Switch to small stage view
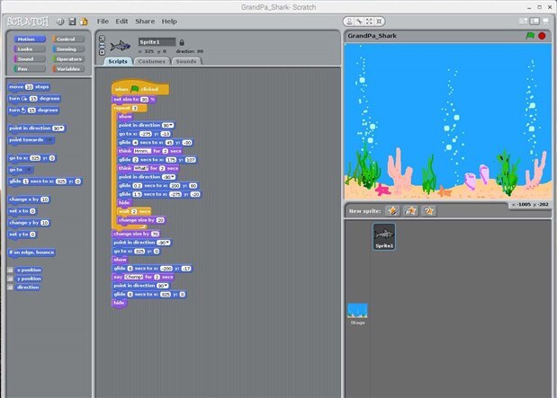This screenshot has height=398, width=557. (523, 22)
